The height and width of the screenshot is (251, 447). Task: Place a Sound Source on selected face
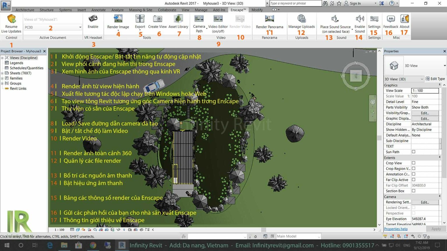(x=335, y=22)
